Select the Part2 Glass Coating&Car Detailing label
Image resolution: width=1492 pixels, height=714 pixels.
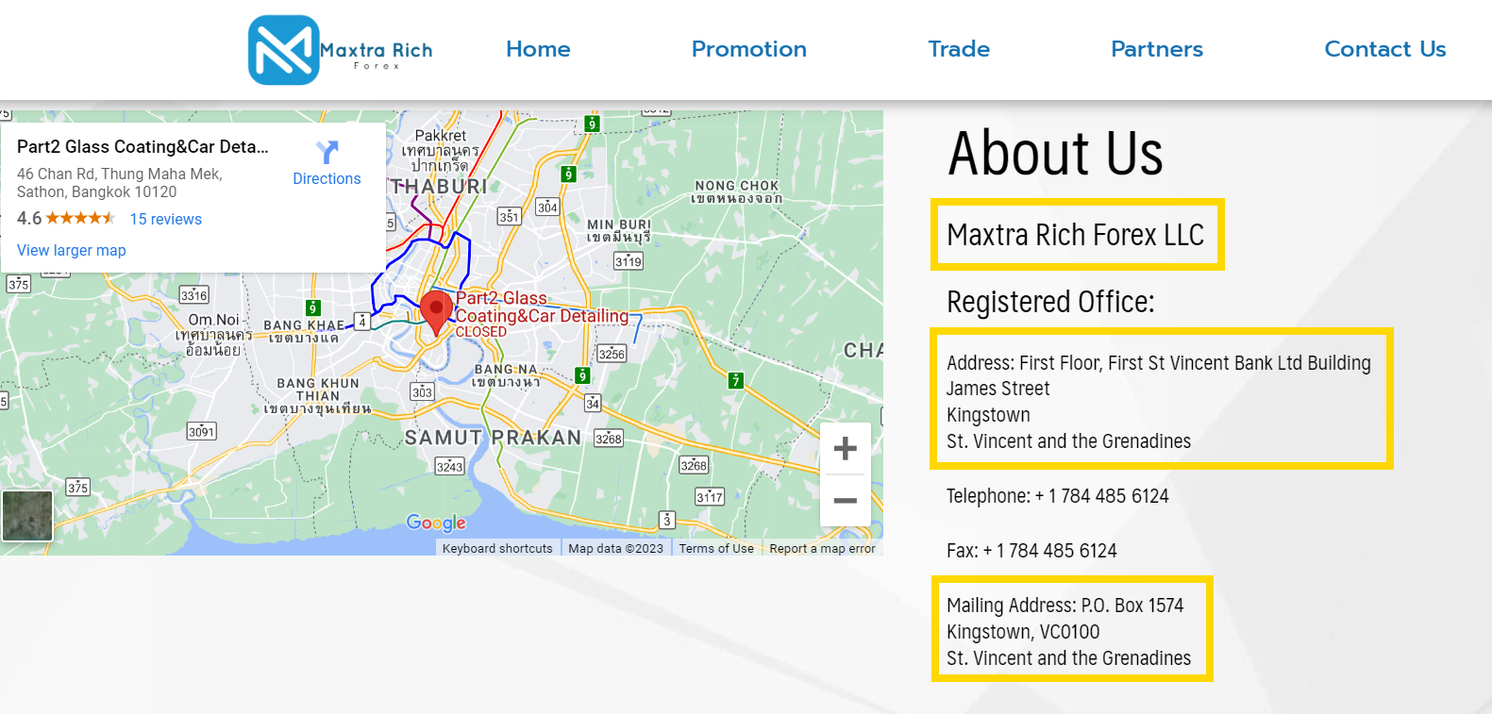click(x=542, y=313)
